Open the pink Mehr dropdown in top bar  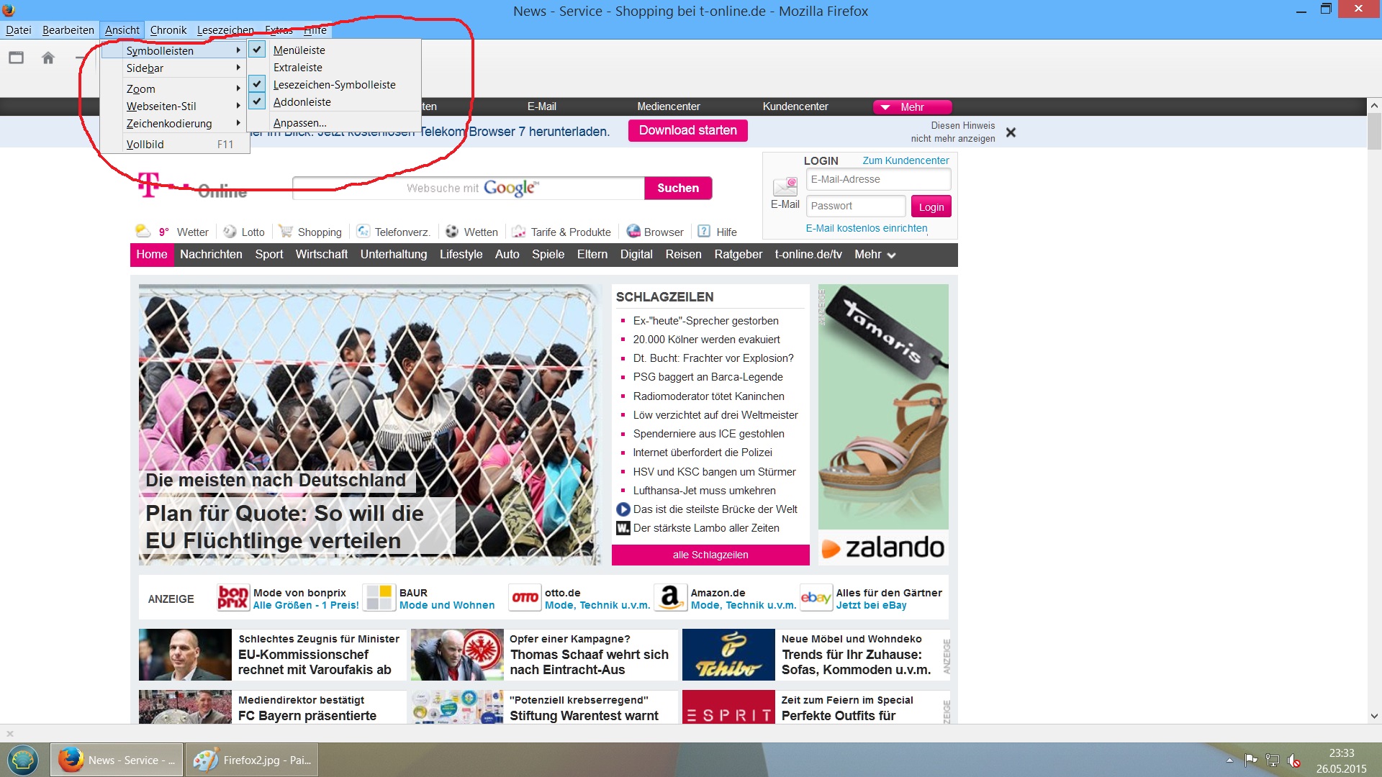tap(912, 106)
